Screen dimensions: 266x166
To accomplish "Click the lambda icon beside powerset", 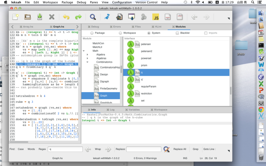I will (131, 58).
